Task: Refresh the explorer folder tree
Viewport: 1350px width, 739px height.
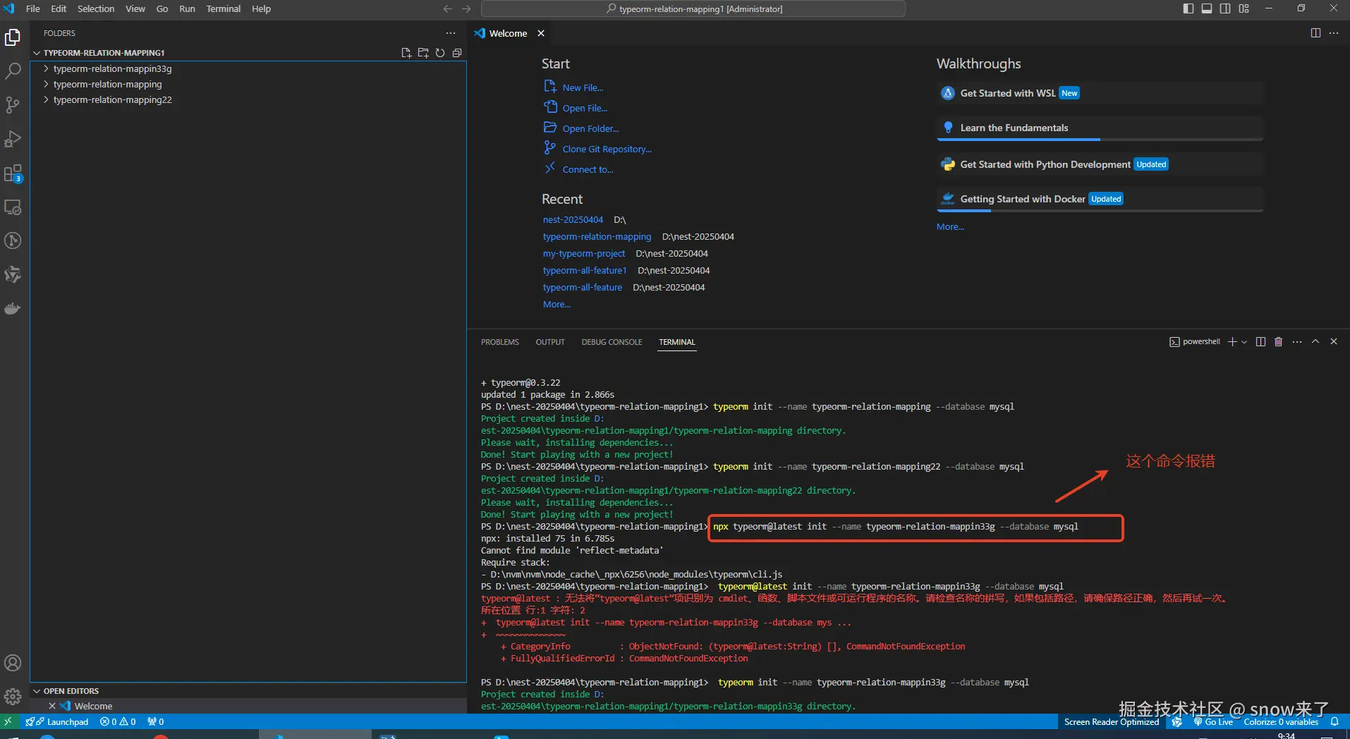Action: point(440,53)
